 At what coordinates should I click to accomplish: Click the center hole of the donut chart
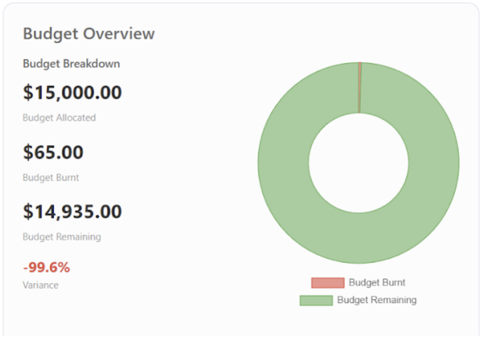(358, 162)
